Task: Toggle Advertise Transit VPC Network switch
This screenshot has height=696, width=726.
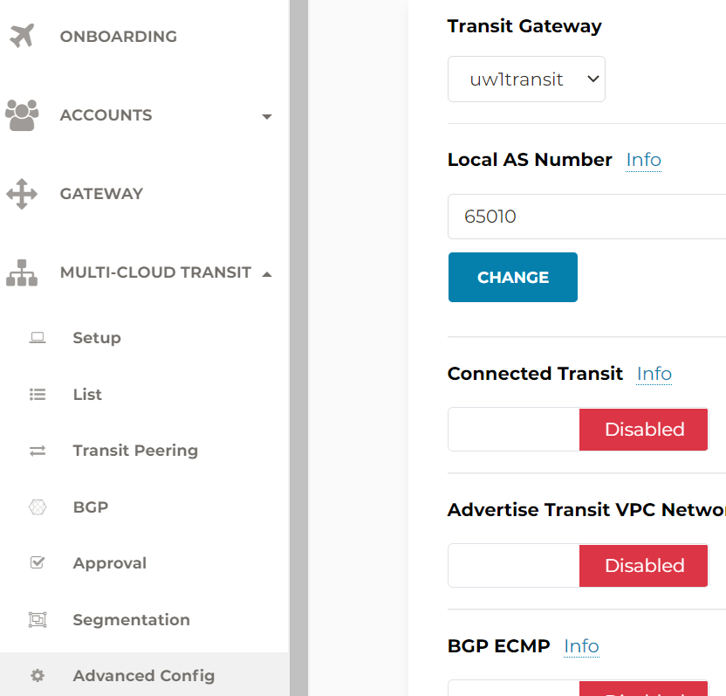Action: [x=578, y=565]
